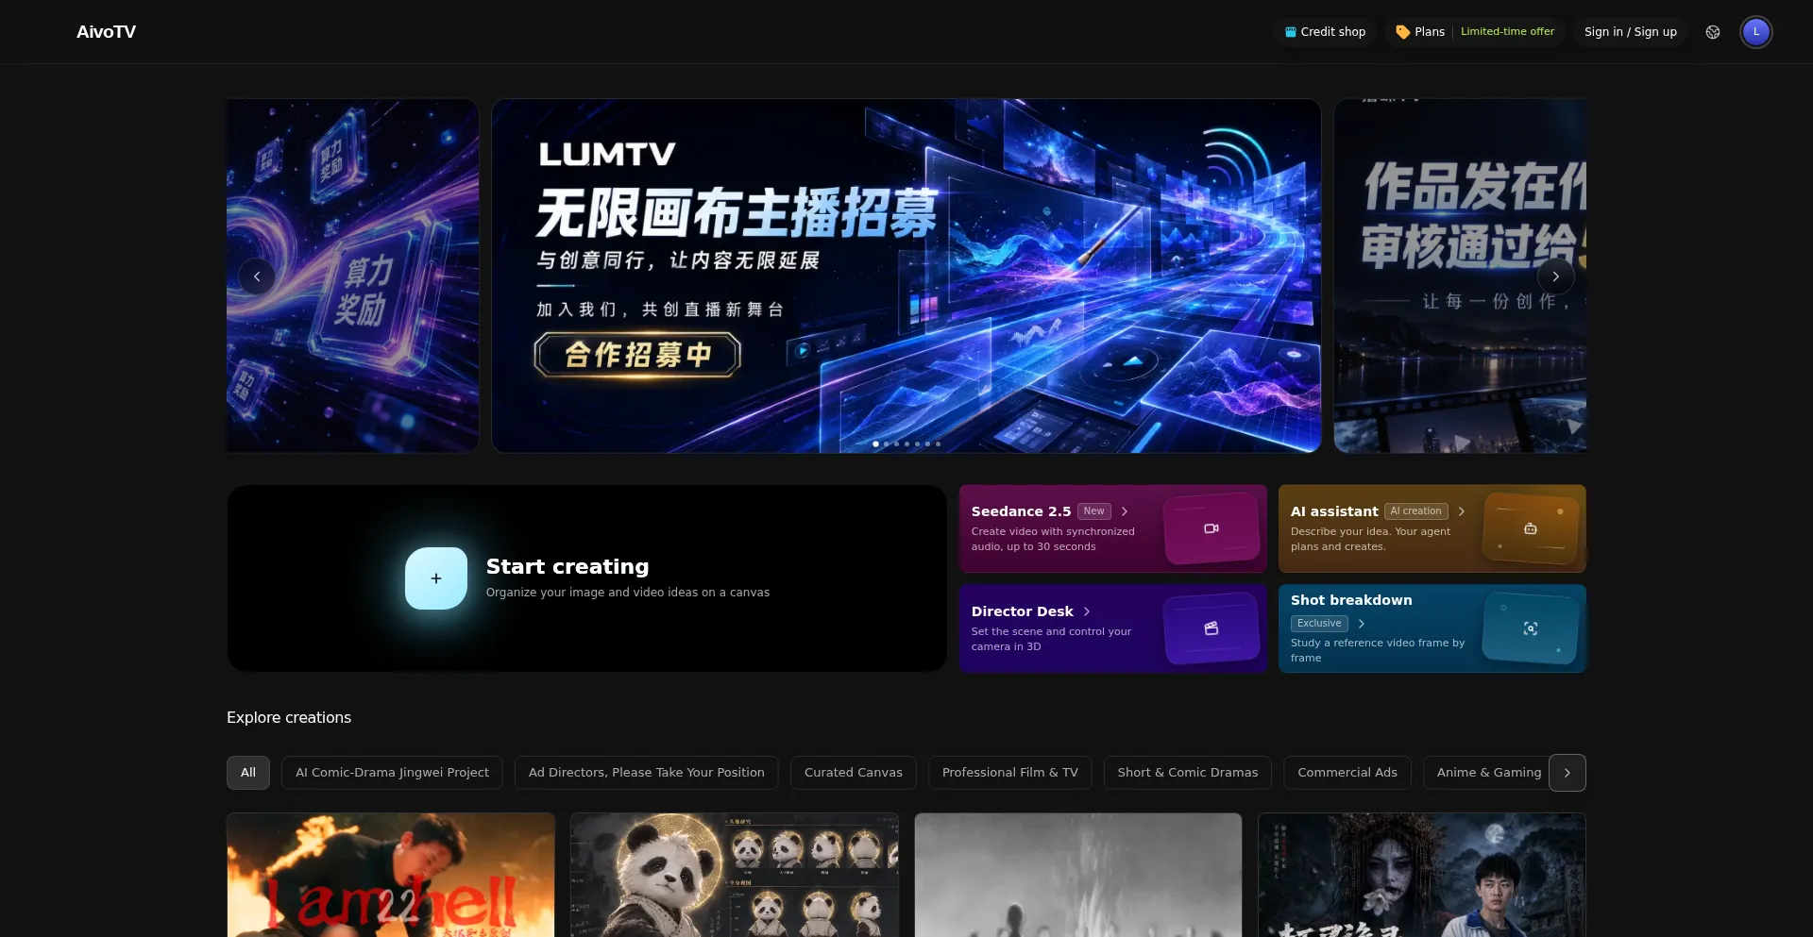
Task: Expand the AI assistant chevron
Action: tap(1462, 511)
